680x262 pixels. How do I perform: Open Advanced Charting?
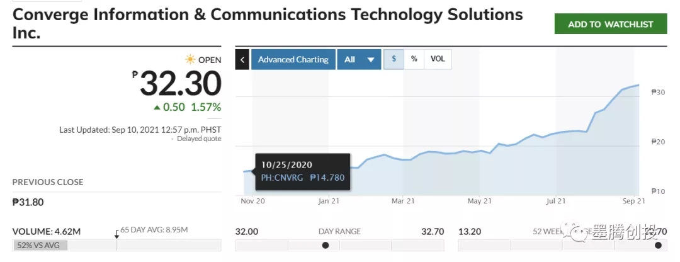click(x=293, y=60)
